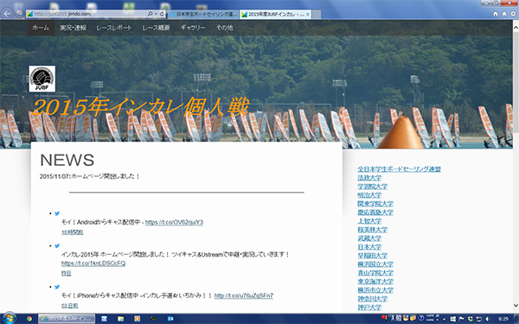Click Twitter bird icon above iPhone tweet
Screen dimensions: 519x324
pos(57,287)
